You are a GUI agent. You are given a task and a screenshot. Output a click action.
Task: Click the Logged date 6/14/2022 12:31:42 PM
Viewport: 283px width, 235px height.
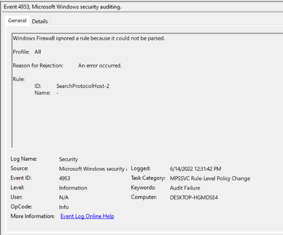click(195, 169)
